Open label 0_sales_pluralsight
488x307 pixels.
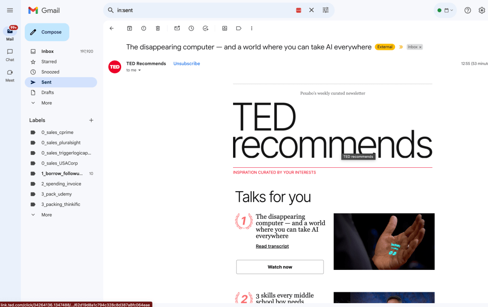pyautogui.click(x=61, y=143)
